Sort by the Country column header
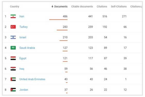Viewport: 145px width, 97px height. tap(14, 6)
